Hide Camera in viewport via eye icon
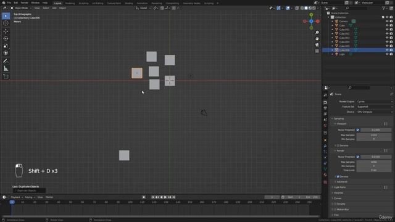Image resolution: width=395 pixels, height=222 pixels. pyautogui.click(x=387, y=22)
